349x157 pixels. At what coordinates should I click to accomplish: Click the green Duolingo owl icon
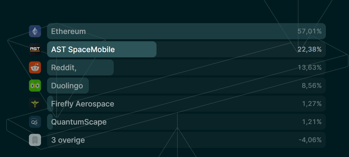(35, 86)
